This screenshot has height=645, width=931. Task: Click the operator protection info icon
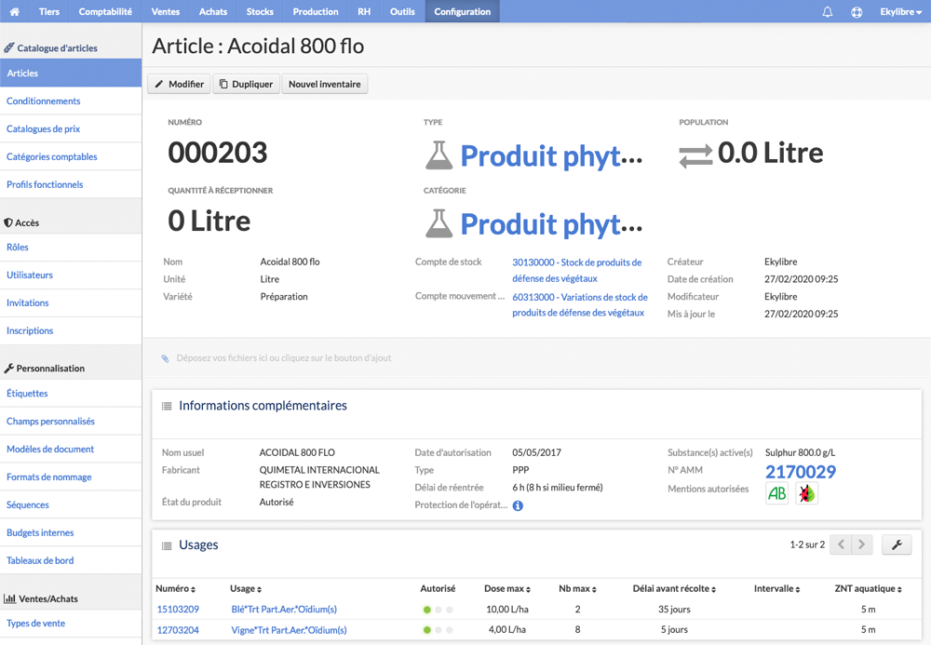pyautogui.click(x=518, y=505)
